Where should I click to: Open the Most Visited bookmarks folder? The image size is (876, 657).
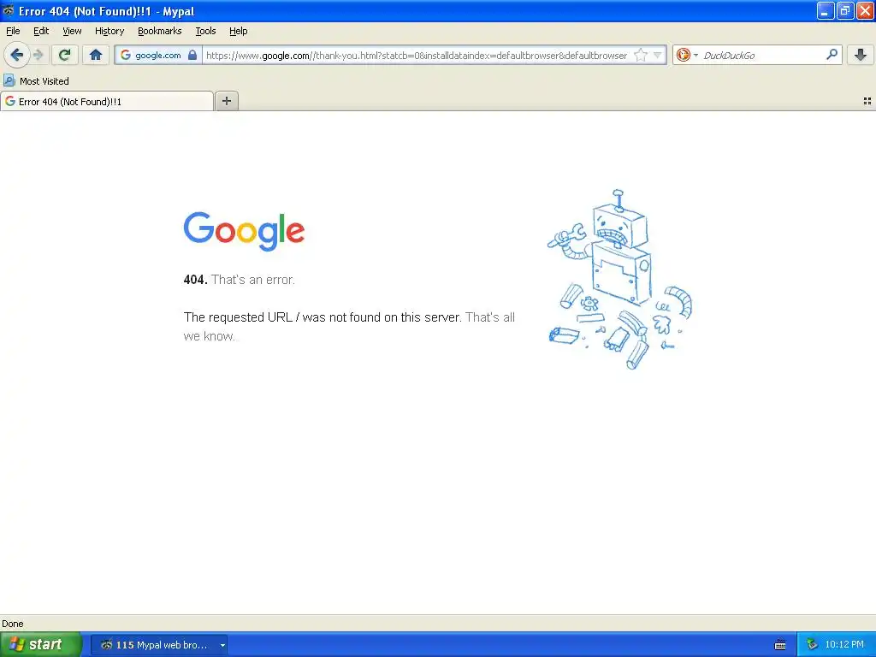(37, 81)
